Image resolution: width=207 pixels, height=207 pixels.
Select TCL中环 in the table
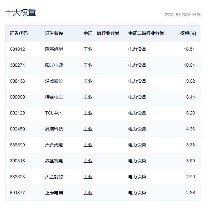(54, 113)
